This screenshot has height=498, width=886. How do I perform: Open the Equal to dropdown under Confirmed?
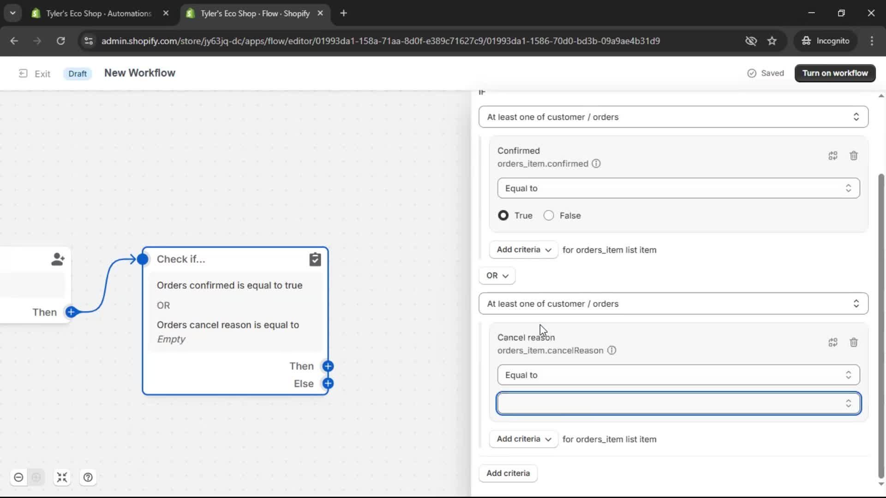tap(678, 188)
